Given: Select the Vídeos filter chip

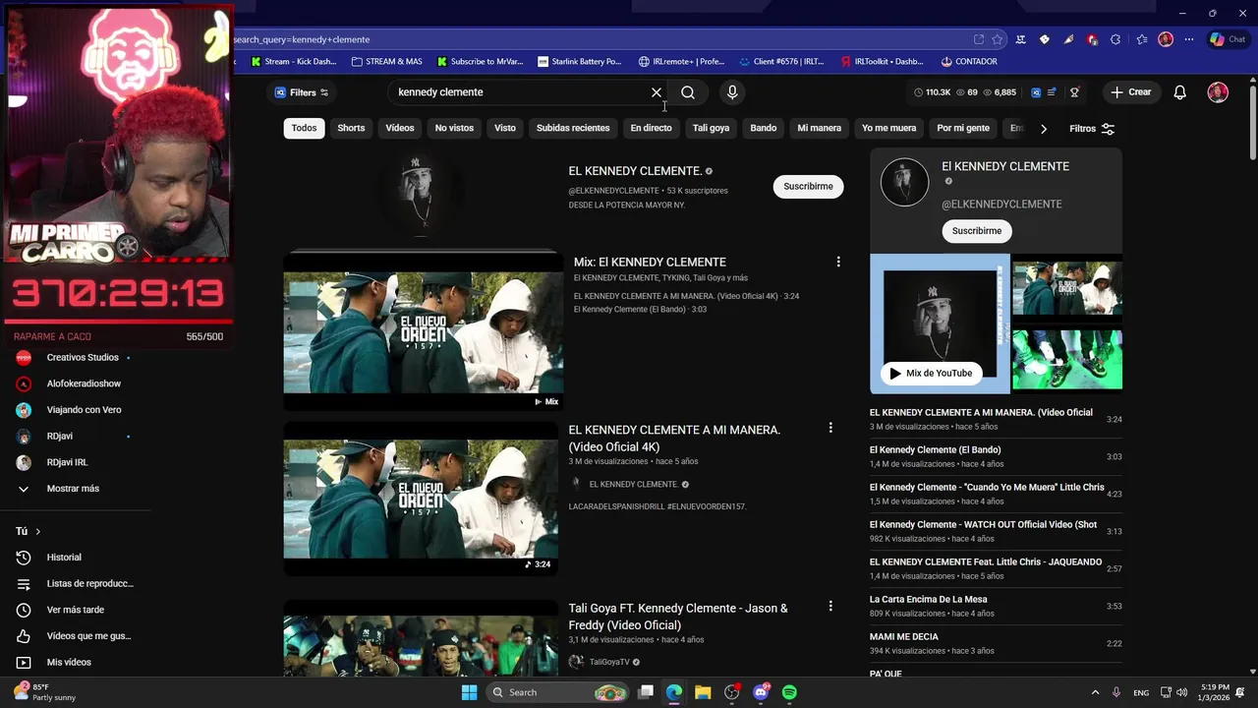Looking at the screenshot, I should coord(400,128).
